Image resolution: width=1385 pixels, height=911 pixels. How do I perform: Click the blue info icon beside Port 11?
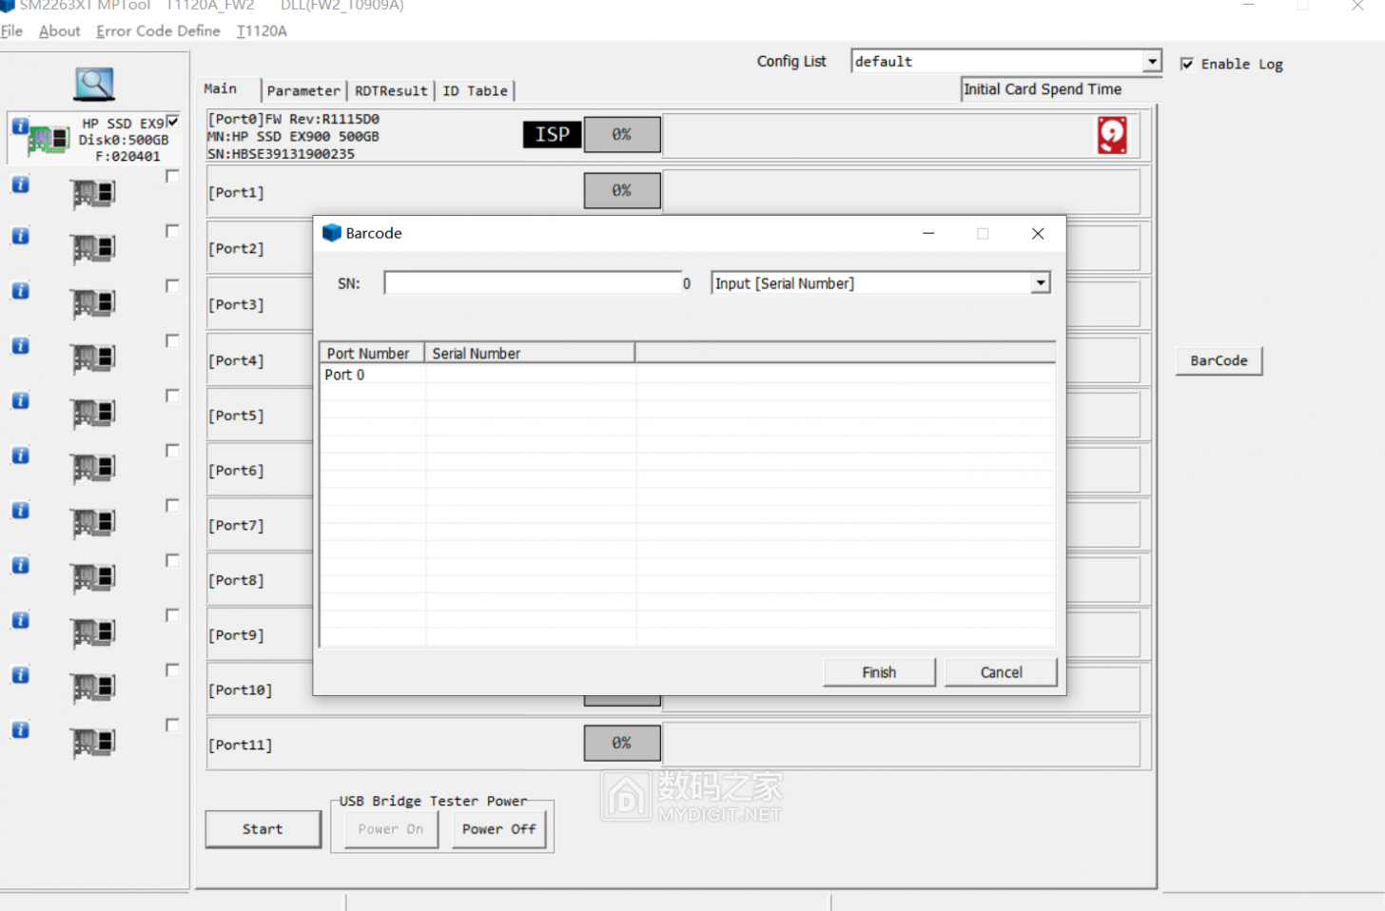[20, 730]
